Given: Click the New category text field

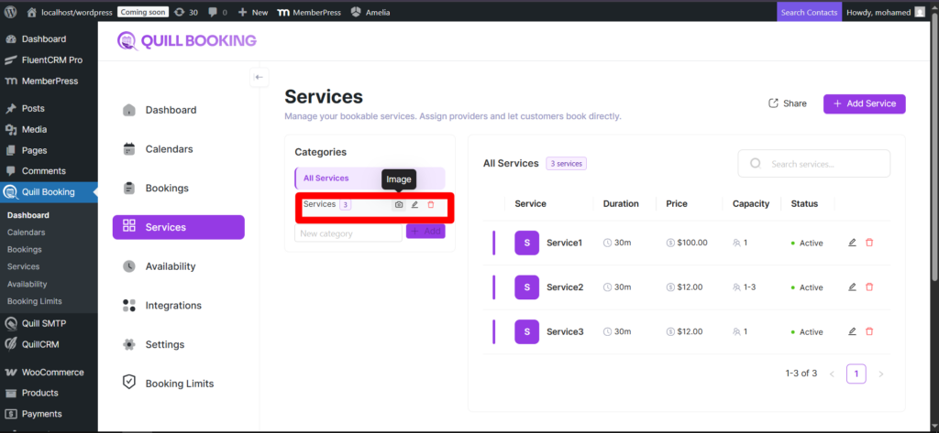Looking at the screenshot, I should tap(348, 233).
